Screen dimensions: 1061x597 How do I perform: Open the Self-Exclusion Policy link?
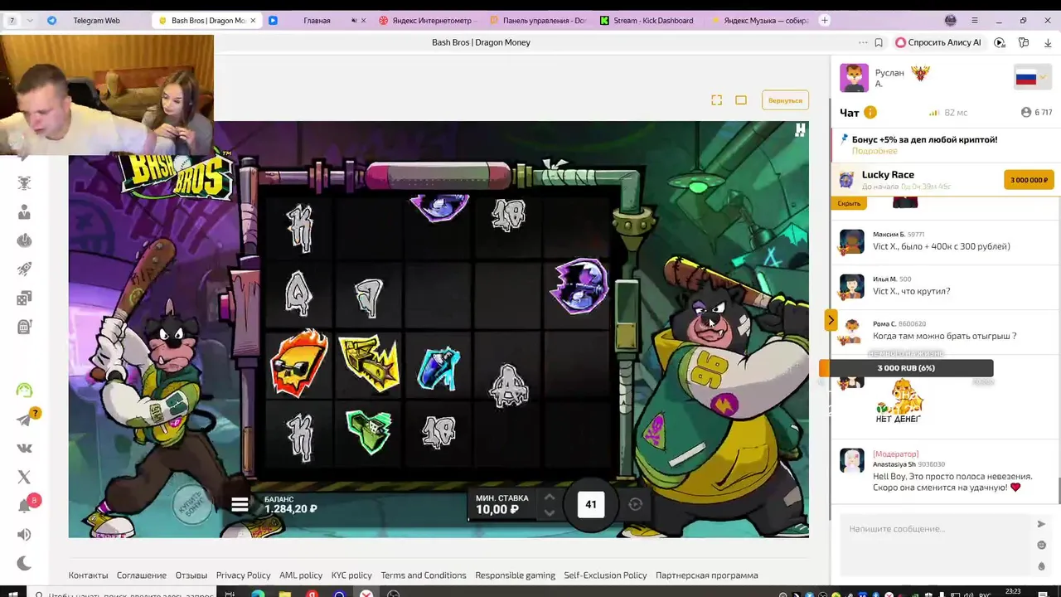(605, 575)
